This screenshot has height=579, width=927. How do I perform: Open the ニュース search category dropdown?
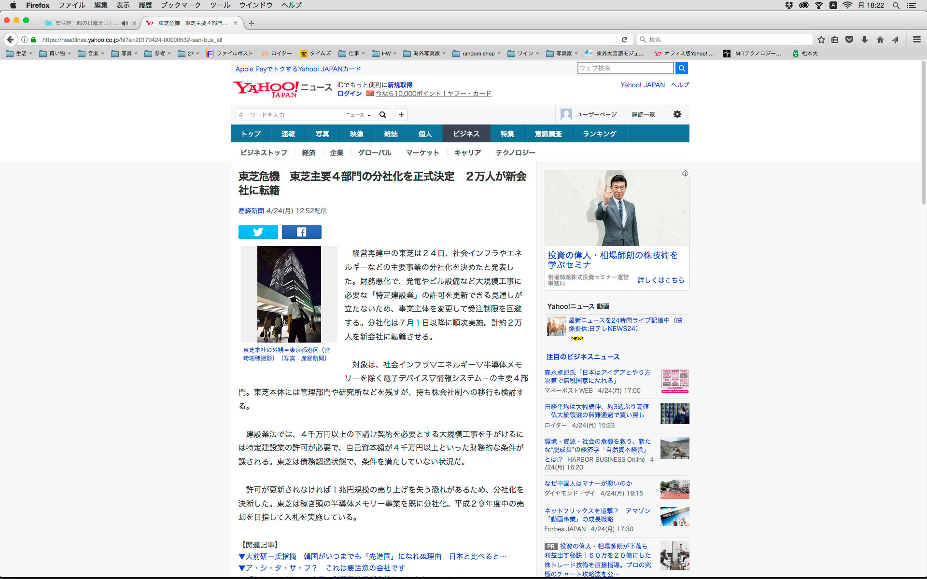pos(358,115)
